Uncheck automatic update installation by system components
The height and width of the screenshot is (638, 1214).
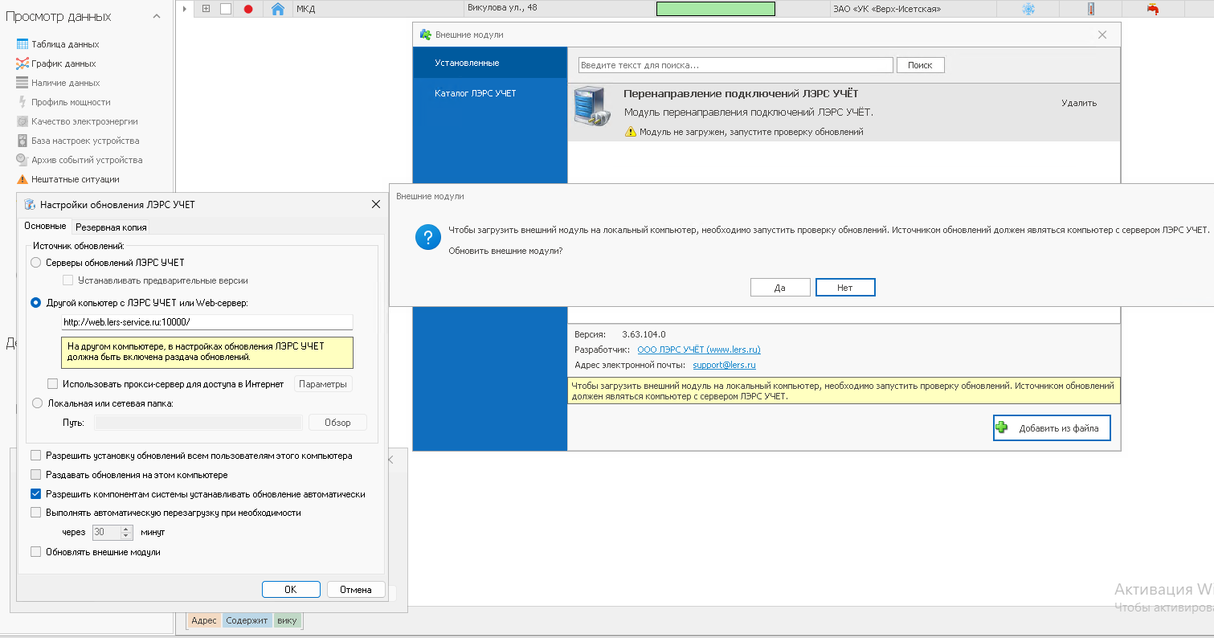(35, 494)
